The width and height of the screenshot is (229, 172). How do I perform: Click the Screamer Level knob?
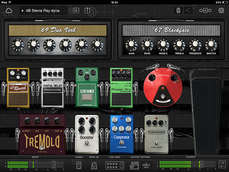(x=93, y=72)
